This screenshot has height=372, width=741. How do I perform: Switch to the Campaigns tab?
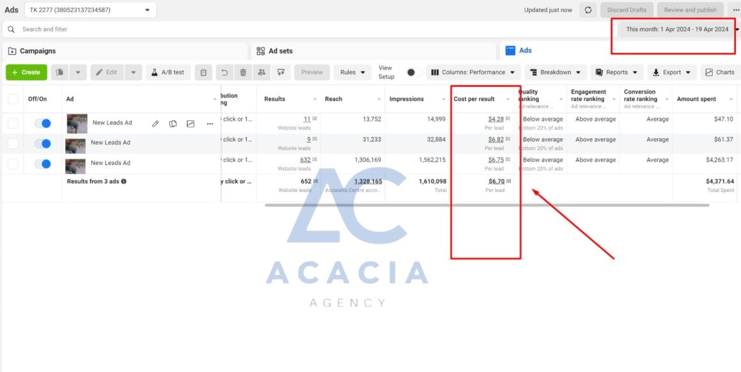[125, 51]
